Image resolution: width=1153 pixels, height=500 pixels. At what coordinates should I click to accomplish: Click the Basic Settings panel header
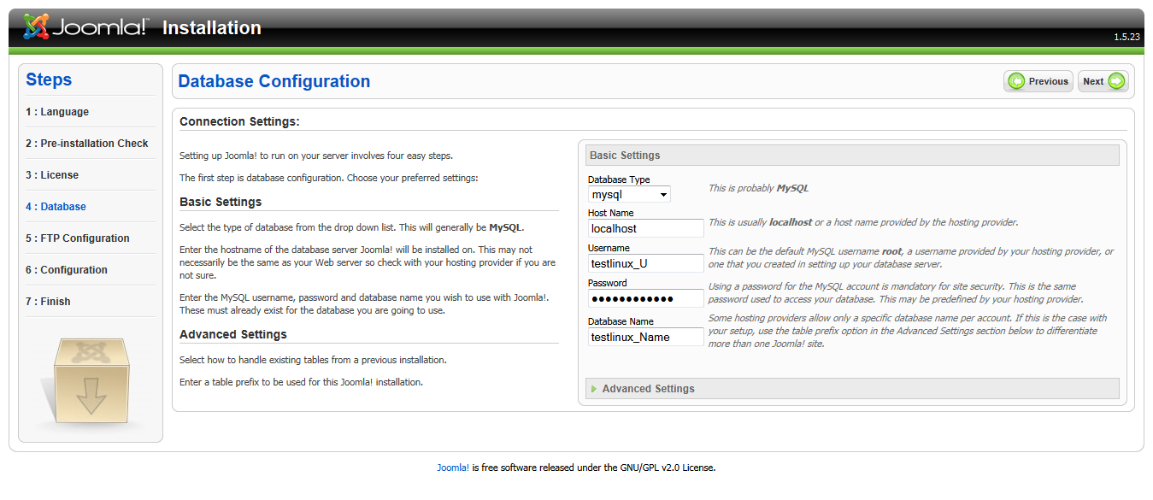point(852,156)
